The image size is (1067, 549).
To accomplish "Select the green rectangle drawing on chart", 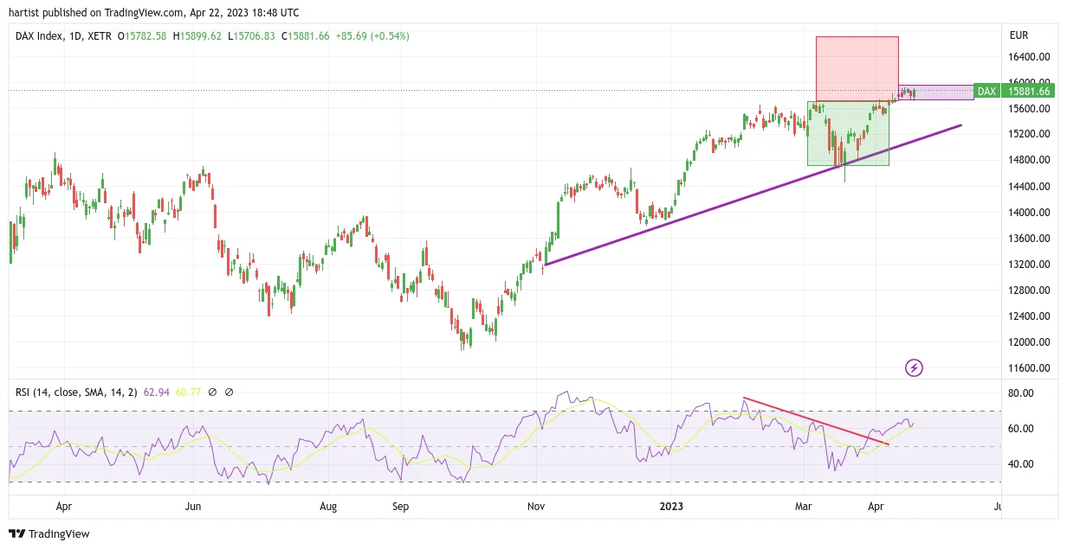I will (x=848, y=133).
